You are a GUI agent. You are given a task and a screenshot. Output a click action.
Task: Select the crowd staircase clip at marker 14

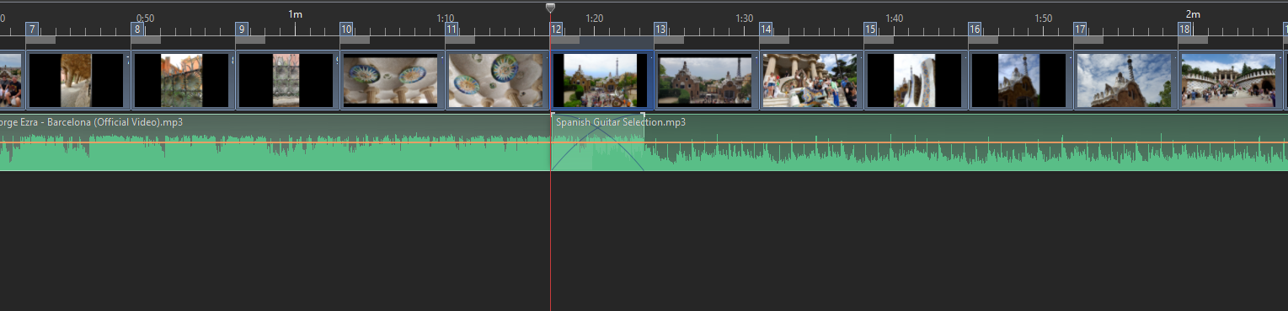coord(811,81)
